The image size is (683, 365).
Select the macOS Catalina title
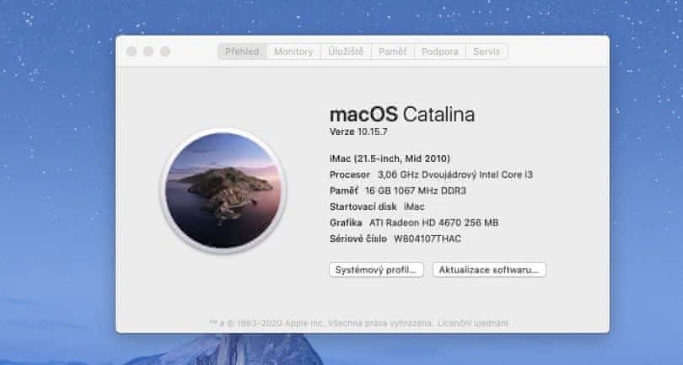pos(402,114)
